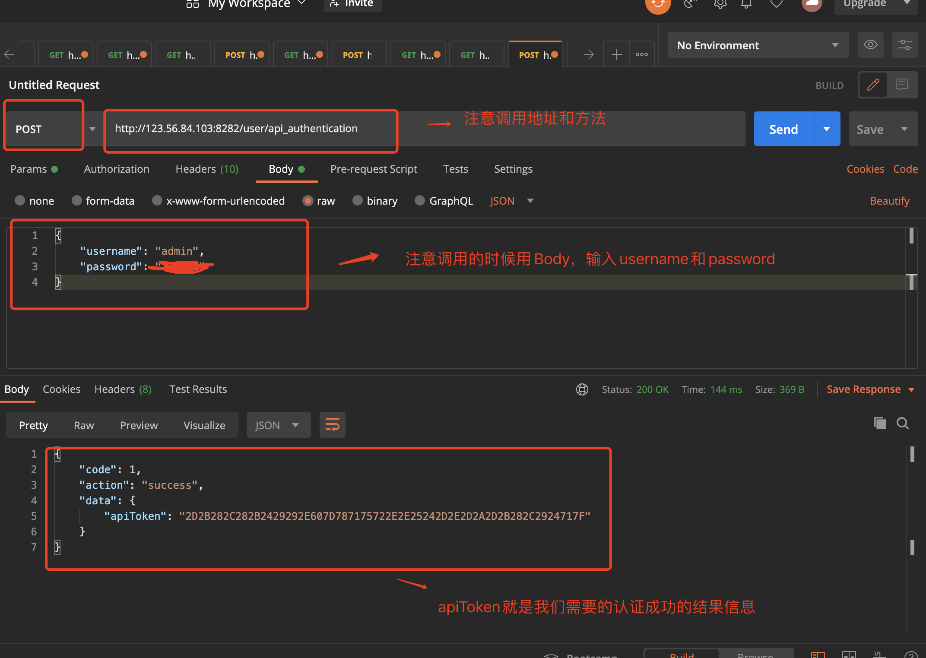This screenshot has height=658, width=926.
Task: Open environment quick look eye icon
Action: tap(871, 45)
